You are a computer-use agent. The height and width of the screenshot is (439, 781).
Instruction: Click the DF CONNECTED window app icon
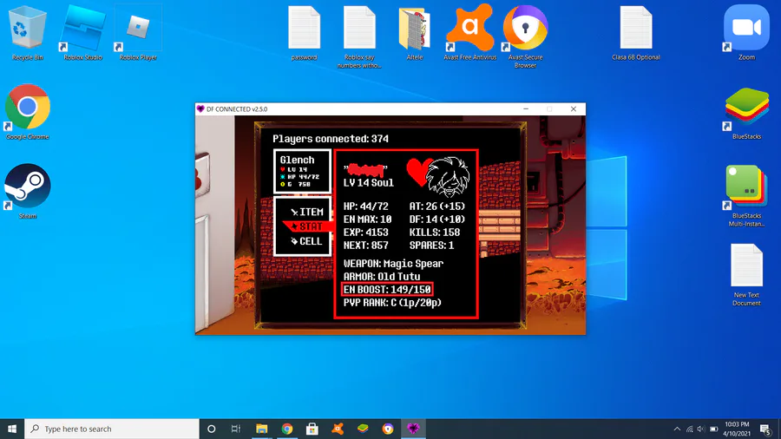coord(200,109)
